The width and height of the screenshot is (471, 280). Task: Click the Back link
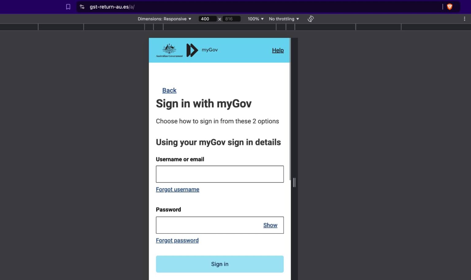(169, 90)
